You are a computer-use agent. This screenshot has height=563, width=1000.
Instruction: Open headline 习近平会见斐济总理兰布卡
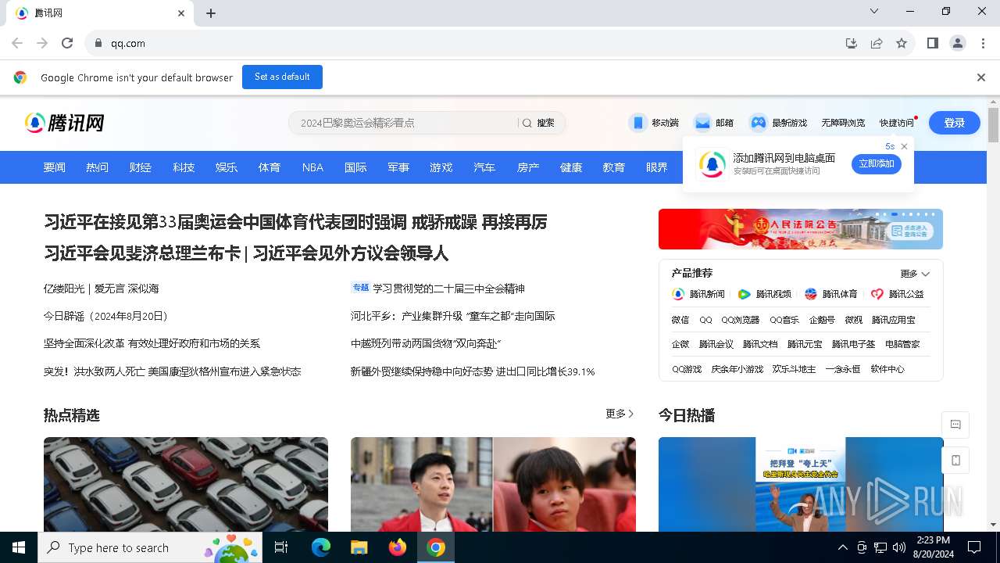click(x=142, y=253)
